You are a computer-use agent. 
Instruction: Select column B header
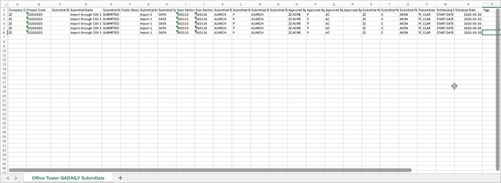coord(38,5)
